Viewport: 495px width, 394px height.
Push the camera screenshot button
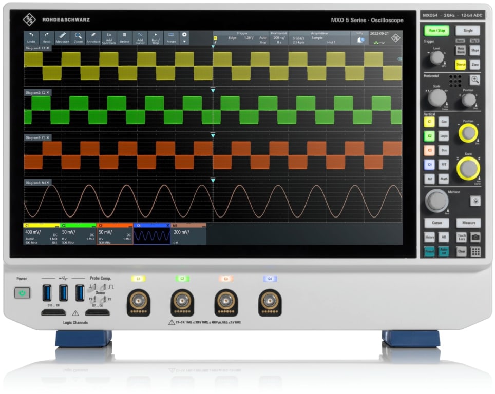coord(475,237)
